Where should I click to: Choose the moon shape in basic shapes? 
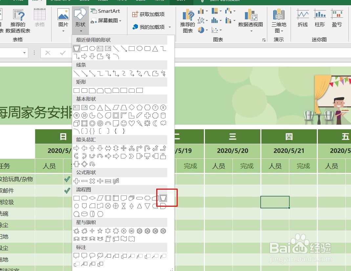click(155, 123)
